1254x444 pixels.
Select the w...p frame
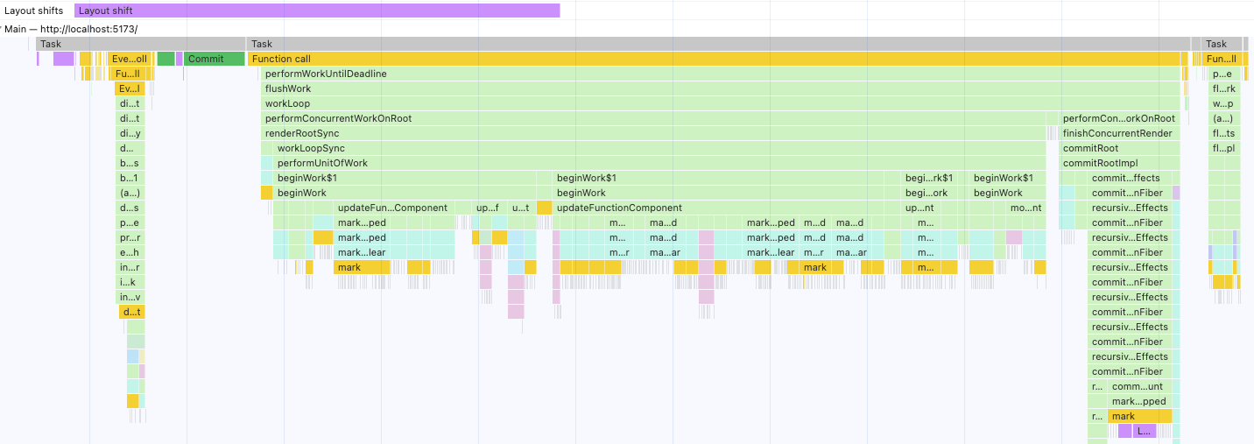[1224, 103]
